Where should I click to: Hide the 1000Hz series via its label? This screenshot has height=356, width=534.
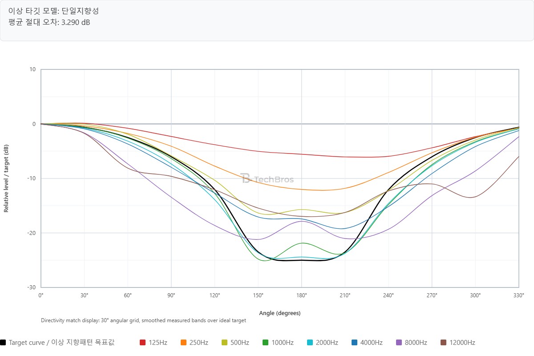click(283, 343)
